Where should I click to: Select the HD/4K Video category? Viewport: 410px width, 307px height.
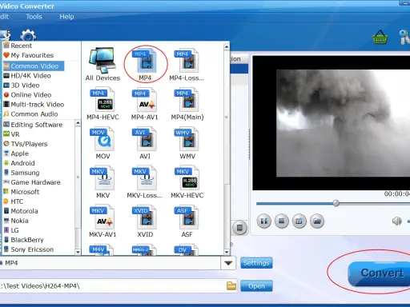[x=27, y=76]
